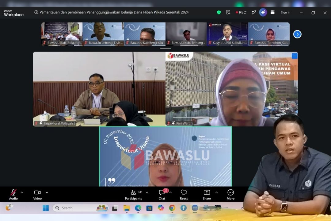Launch Google Chrome from the taskbar
Viewport: 331px width, 221px height.
pyautogui.click(x=172, y=208)
